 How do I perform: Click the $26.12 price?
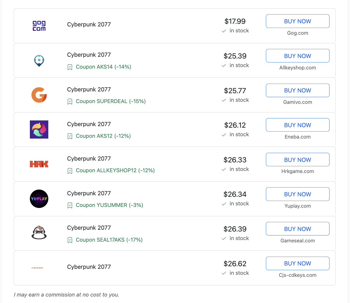(235, 125)
